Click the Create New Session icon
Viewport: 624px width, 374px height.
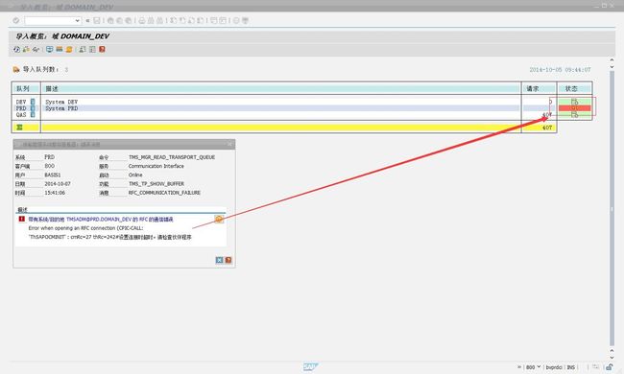[214, 20]
